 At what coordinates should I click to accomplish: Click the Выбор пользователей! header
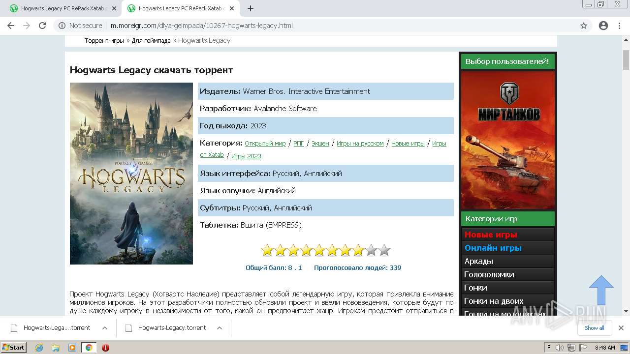click(508, 61)
